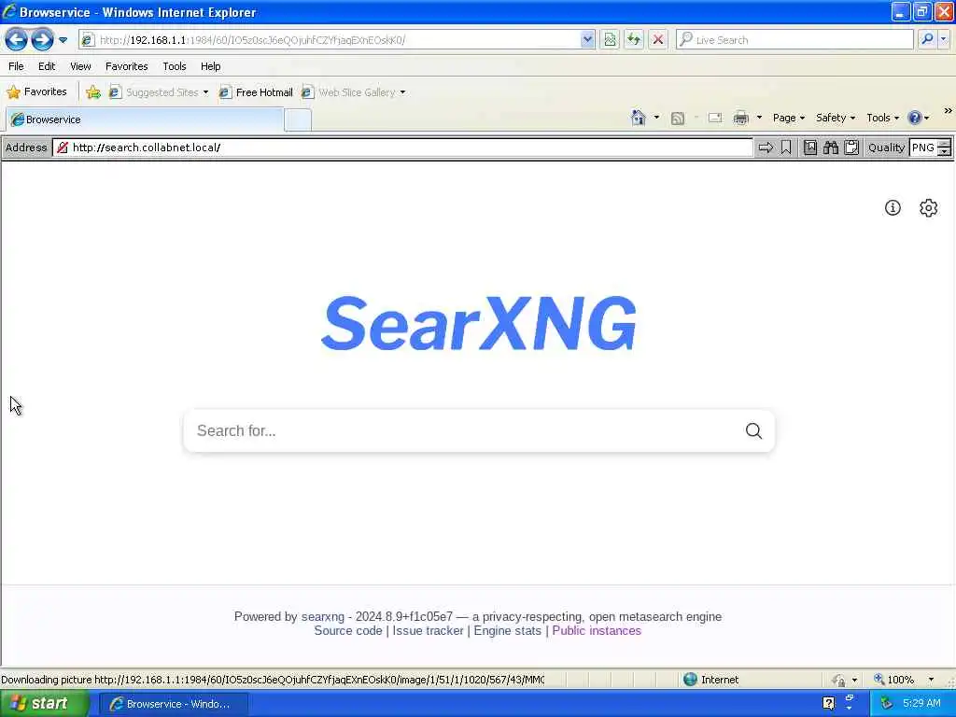Screen dimensions: 956x717
Task: Click the insecure connection icon in Browservice address
Action: pos(63,148)
